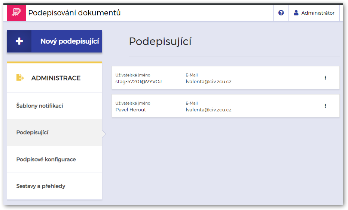Open Podpisové konfigurace in the sidebar
This screenshot has width=348, height=210.
point(46,159)
